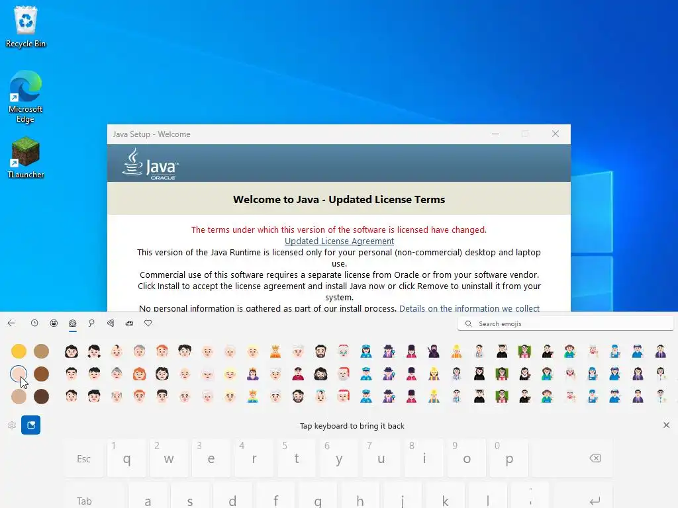Select the Recycle Bin desktop icon

point(26,26)
